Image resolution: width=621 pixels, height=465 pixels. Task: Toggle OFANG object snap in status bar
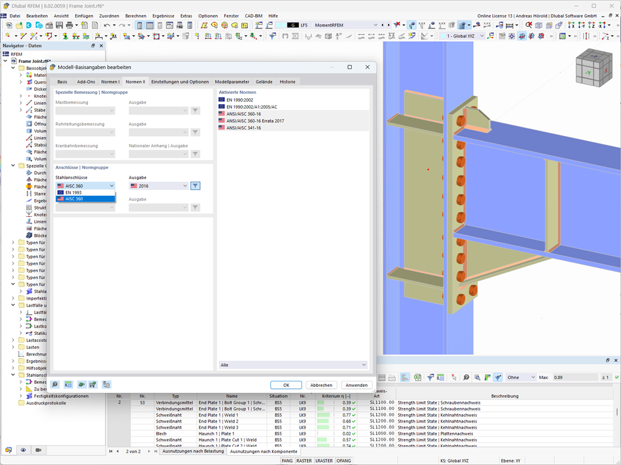tap(343, 461)
